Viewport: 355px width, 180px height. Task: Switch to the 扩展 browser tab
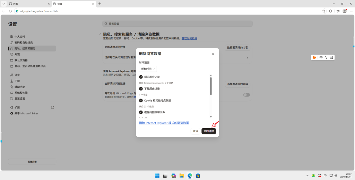click(29, 4)
